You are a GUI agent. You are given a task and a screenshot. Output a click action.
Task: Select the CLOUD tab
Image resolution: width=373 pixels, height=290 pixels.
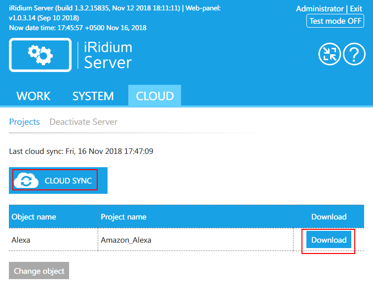tap(154, 96)
